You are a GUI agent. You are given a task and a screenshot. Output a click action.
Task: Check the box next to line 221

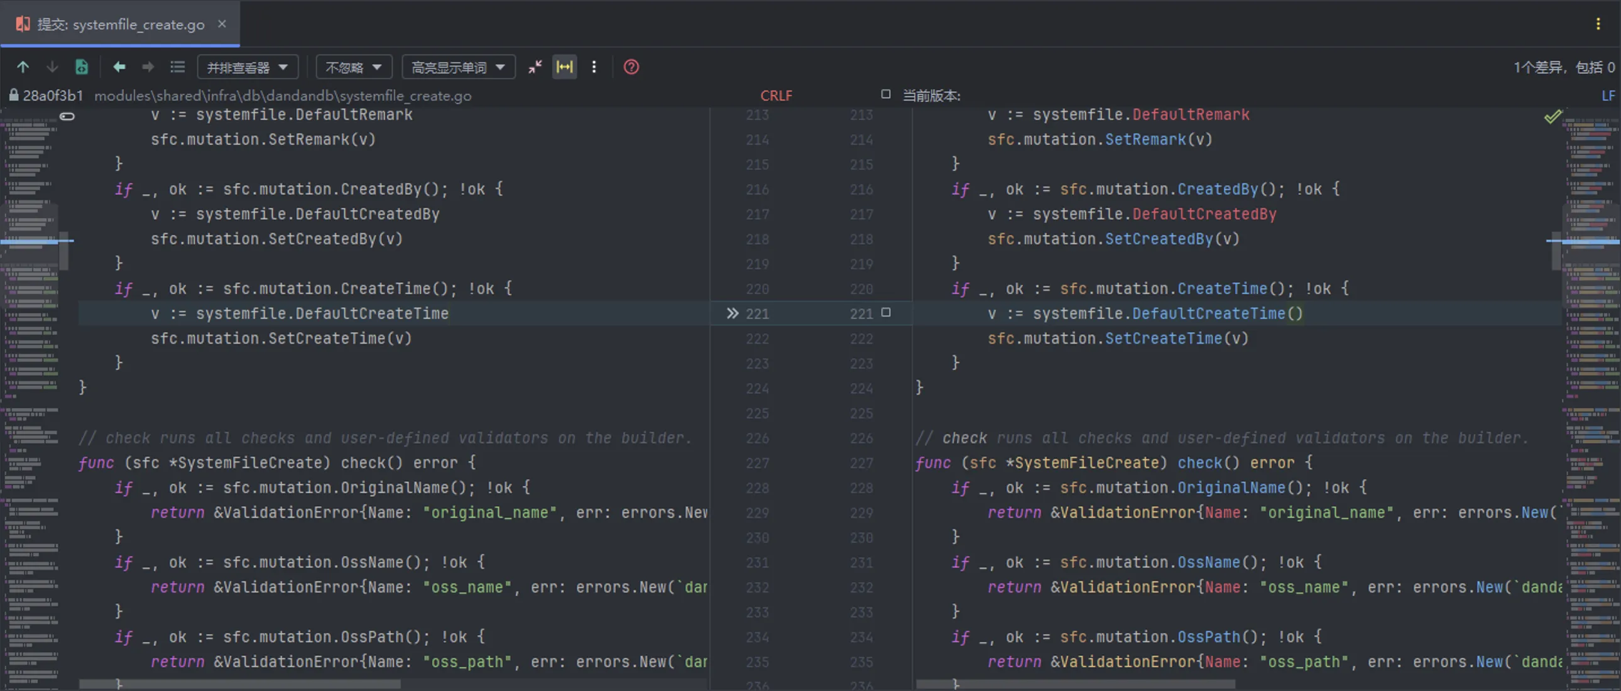[885, 313]
